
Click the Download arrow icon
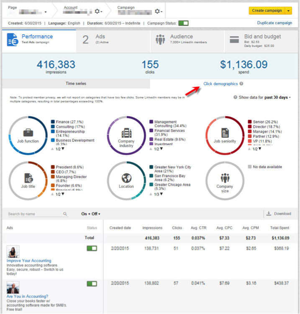coord(269,214)
